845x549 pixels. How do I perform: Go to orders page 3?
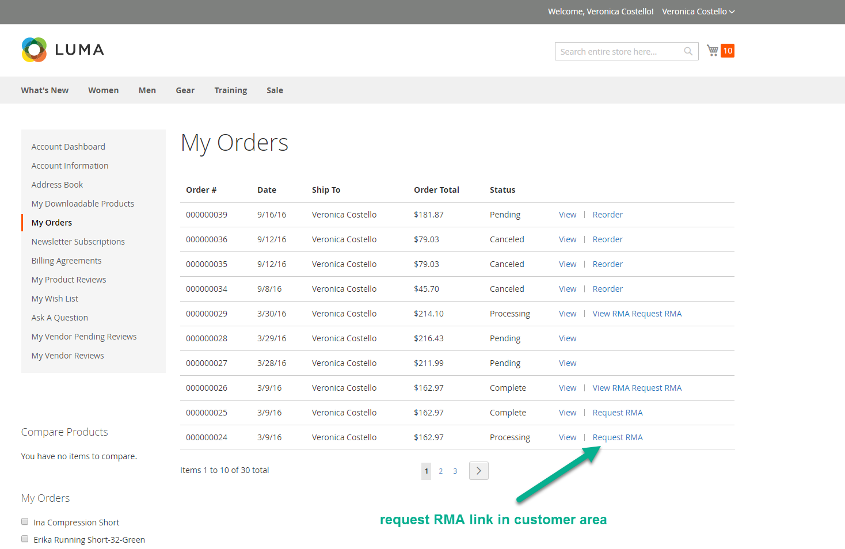(x=455, y=471)
